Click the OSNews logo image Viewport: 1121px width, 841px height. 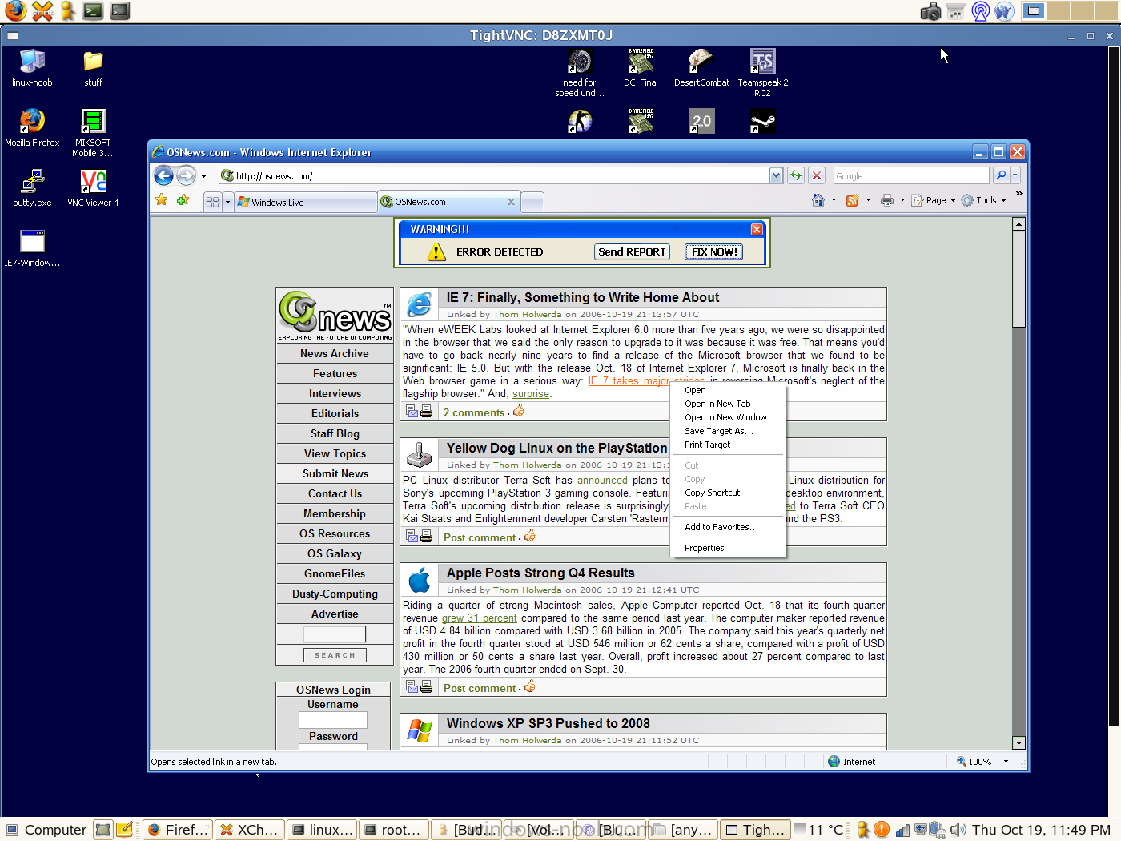click(x=335, y=316)
